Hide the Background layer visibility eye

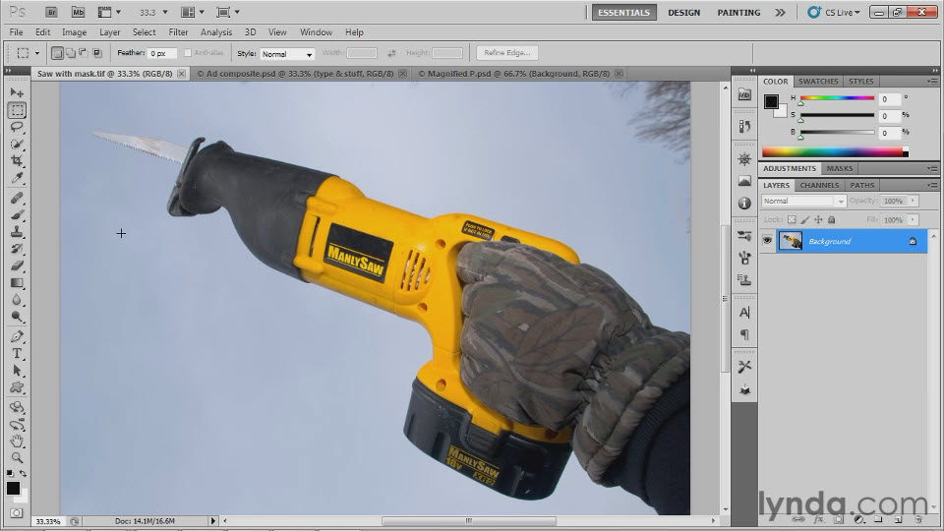767,241
